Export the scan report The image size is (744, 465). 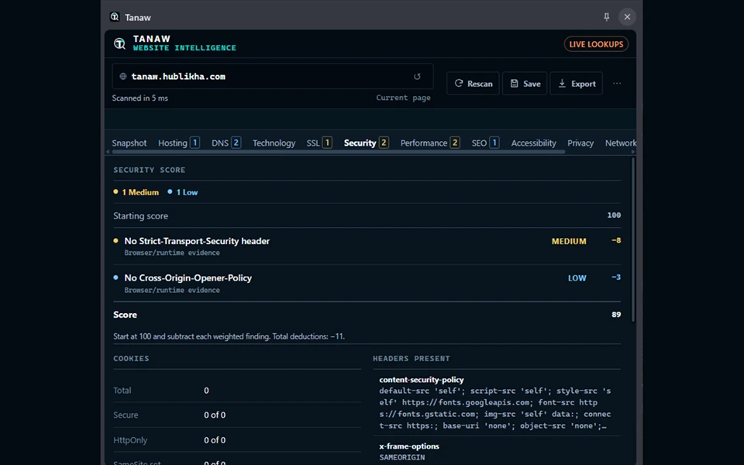[x=577, y=84]
